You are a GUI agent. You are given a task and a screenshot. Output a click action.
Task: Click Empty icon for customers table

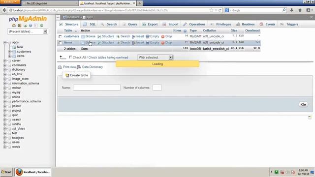[148, 36]
